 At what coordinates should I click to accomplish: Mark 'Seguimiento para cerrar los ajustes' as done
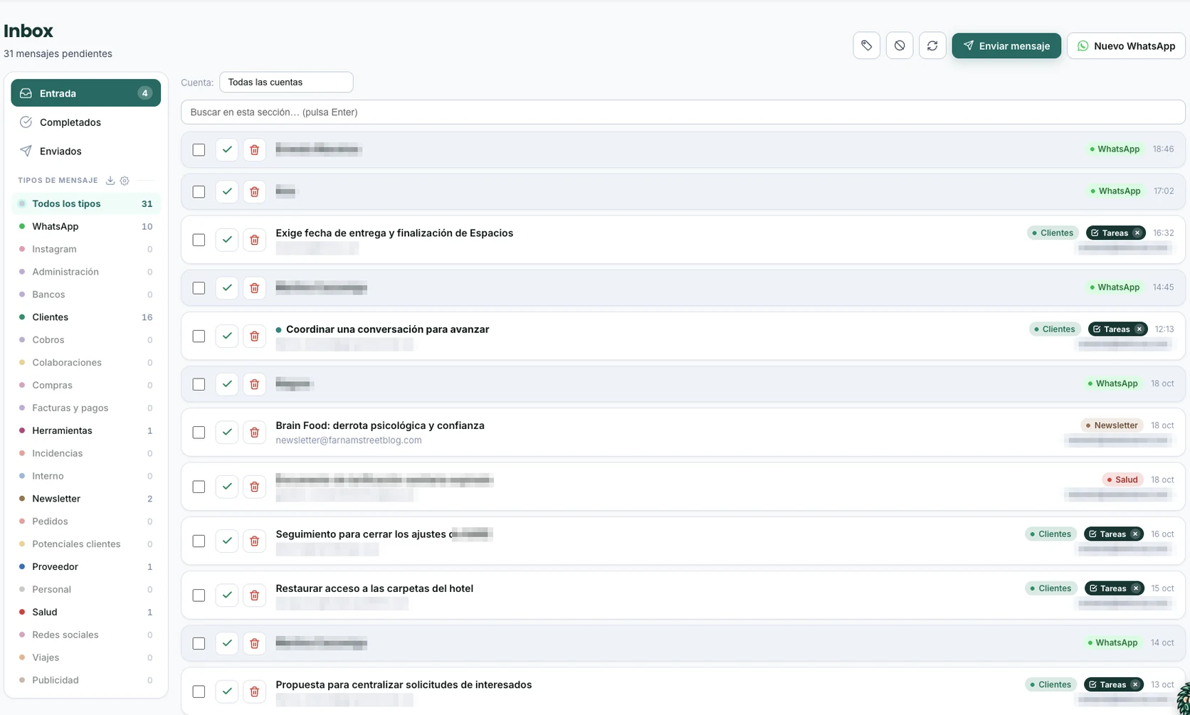click(227, 541)
